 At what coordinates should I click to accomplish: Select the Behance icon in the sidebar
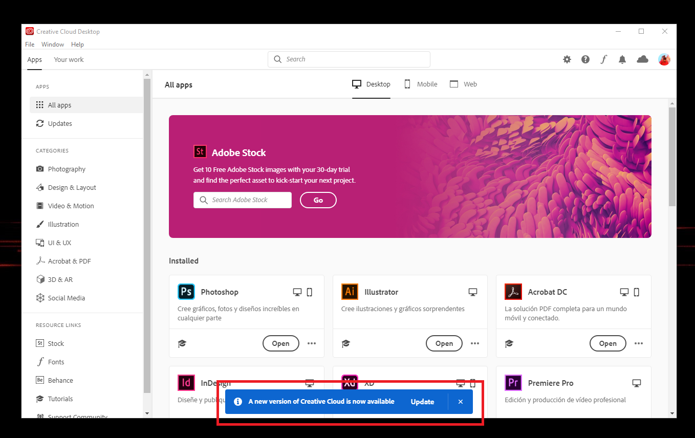(x=40, y=380)
